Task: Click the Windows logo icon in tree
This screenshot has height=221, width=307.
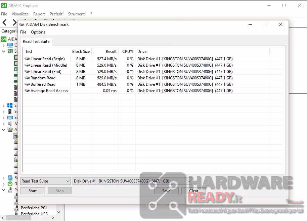Action: click(10, 105)
